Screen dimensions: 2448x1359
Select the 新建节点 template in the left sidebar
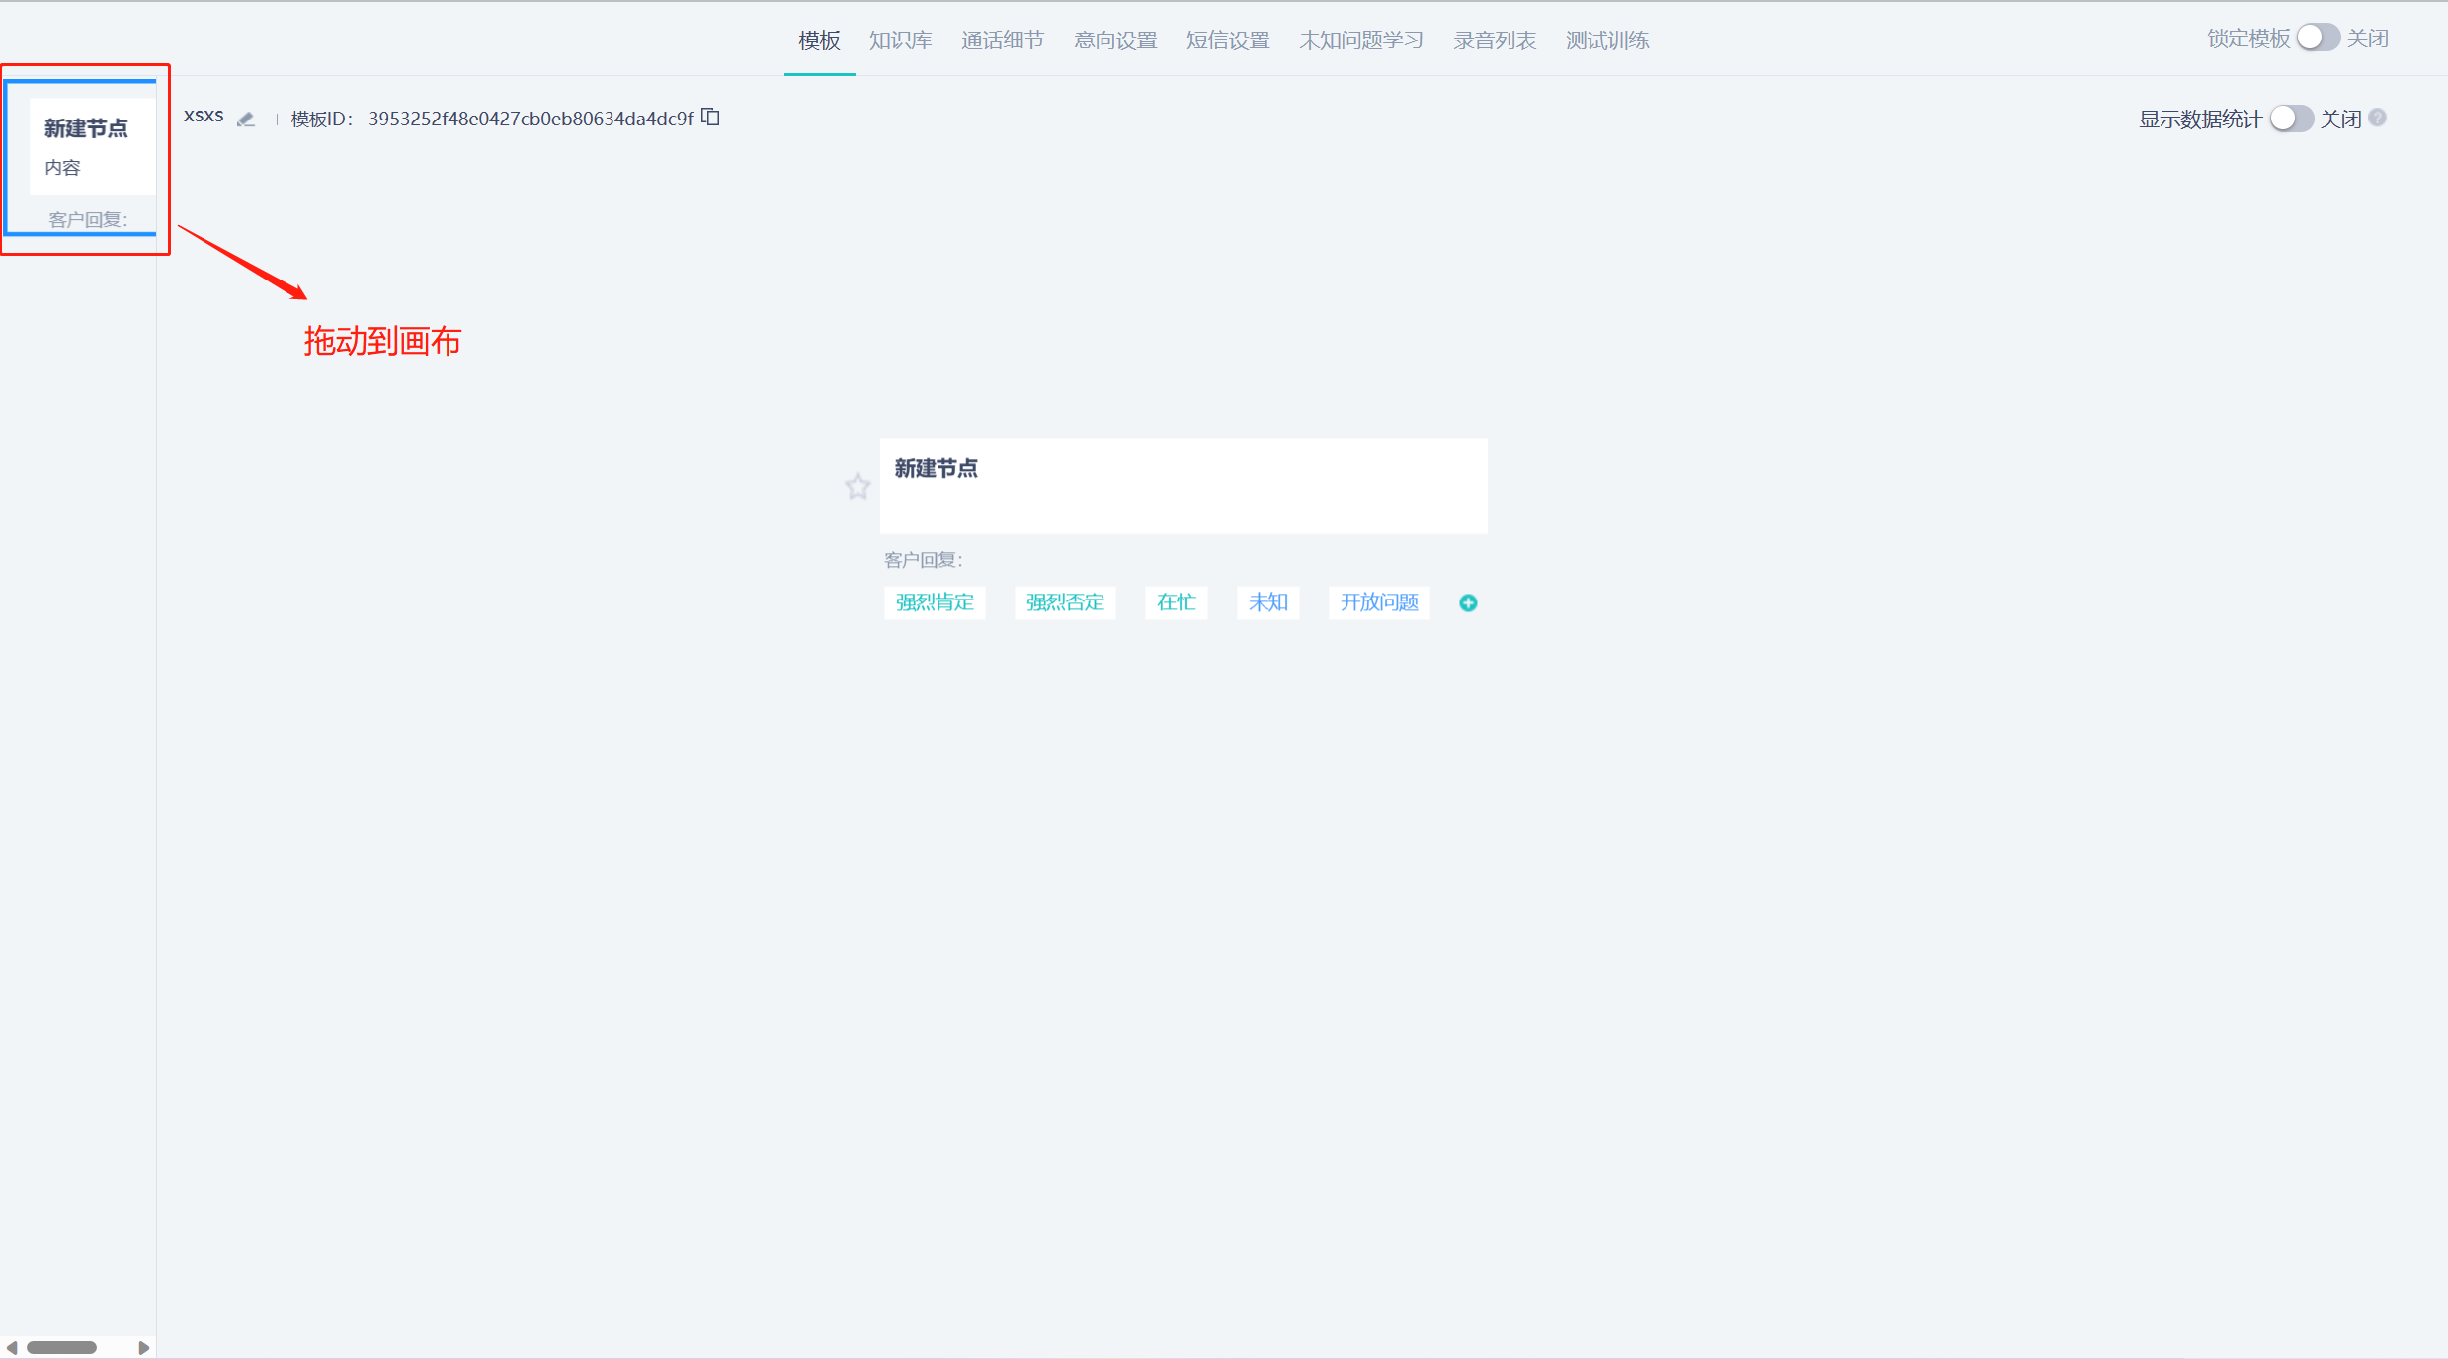82,158
